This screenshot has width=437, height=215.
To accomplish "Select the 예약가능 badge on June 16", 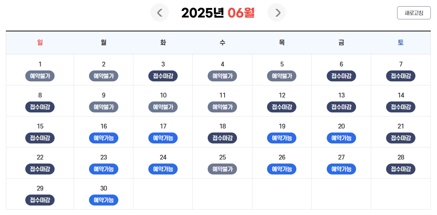I will 103,138.
